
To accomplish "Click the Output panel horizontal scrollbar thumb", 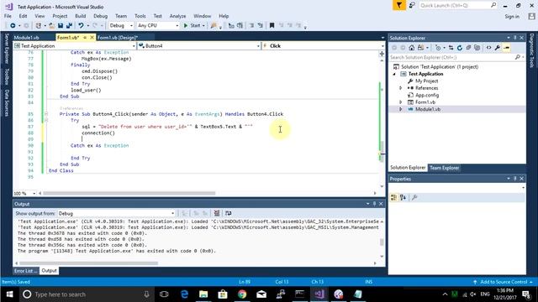I will (88, 263).
